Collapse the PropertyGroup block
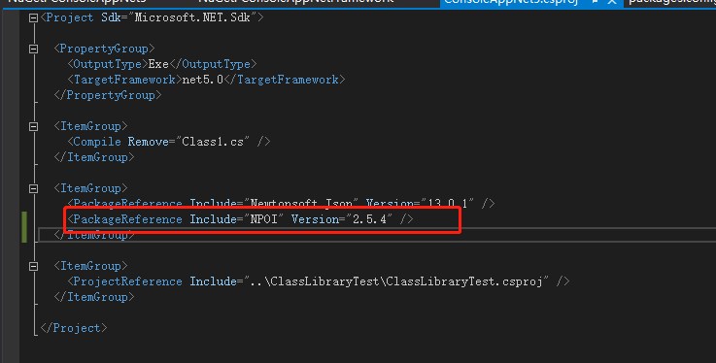Screen dimensions: 716x363 pyautogui.click(x=33, y=49)
